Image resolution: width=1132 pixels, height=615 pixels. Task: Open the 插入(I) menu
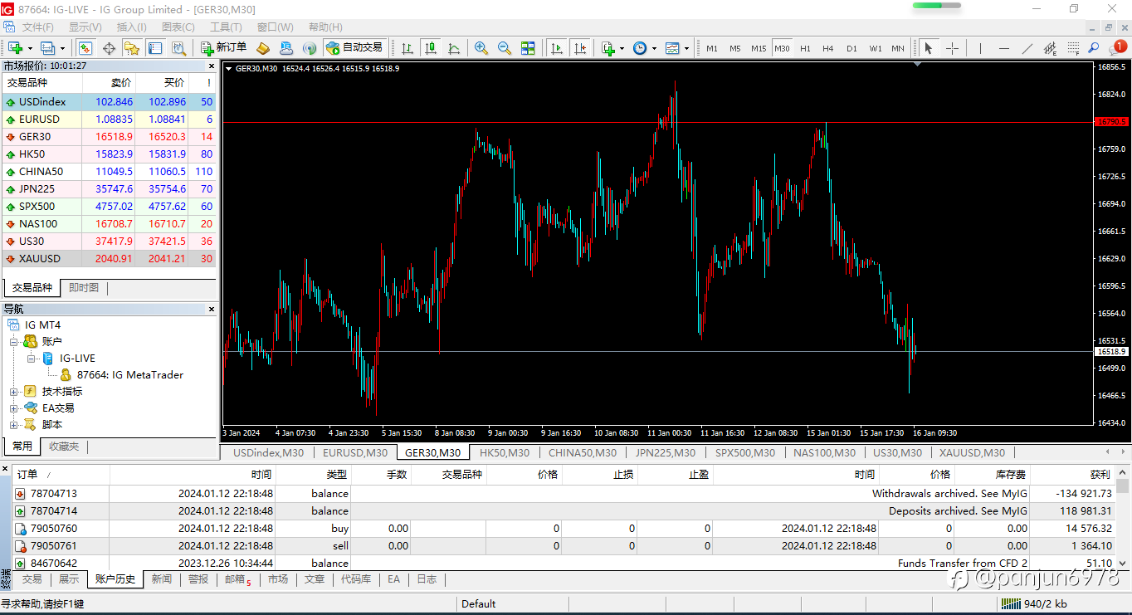click(x=132, y=27)
